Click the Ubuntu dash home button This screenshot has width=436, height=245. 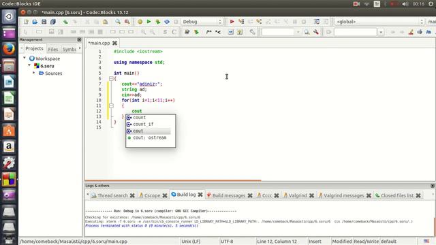click(9, 16)
